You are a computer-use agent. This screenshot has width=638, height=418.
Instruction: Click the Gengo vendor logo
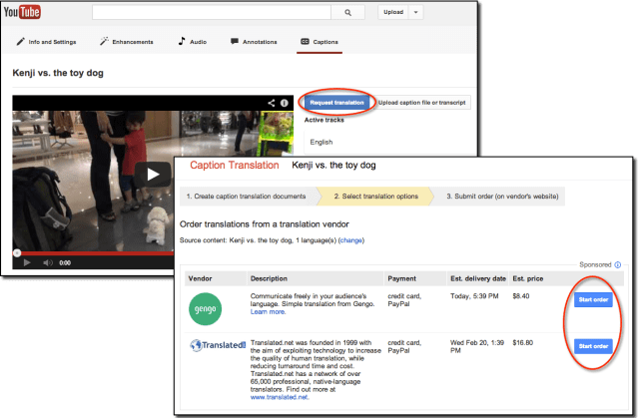click(x=205, y=310)
